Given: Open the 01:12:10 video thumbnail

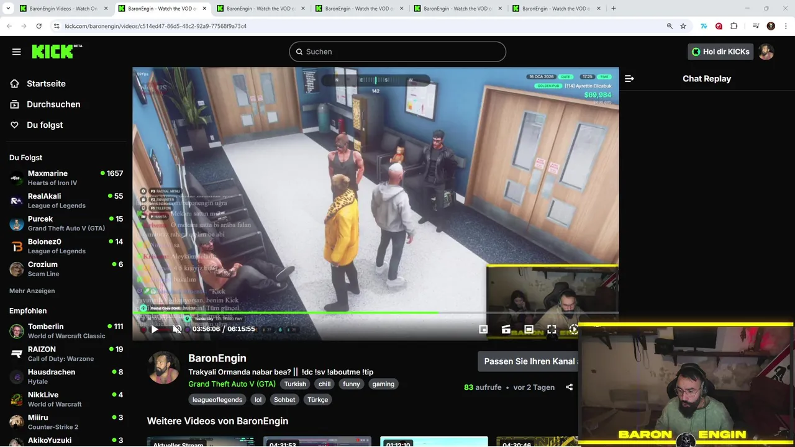Looking at the screenshot, I should [434, 441].
